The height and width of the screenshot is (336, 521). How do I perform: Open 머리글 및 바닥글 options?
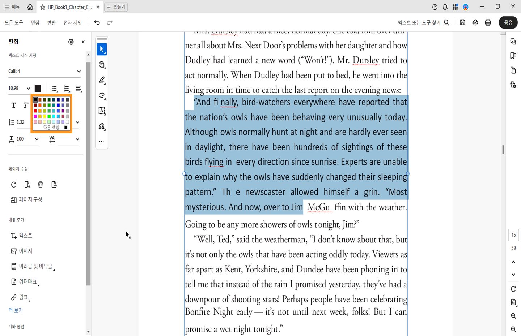coord(33,266)
